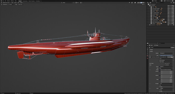Viewport: 175px width, 94px height.
Task: Open the viewport View menu
Action: pyautogui.click(x=12, y=3)
